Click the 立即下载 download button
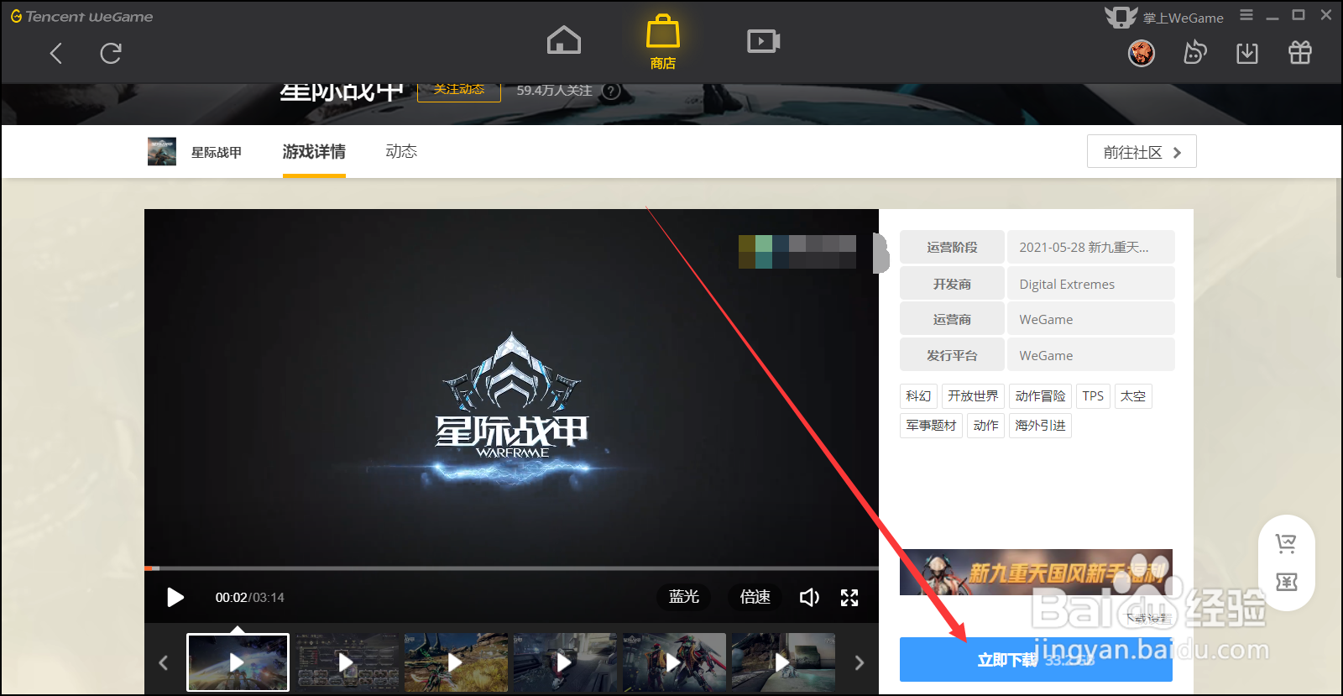 tap(1036, 660)
